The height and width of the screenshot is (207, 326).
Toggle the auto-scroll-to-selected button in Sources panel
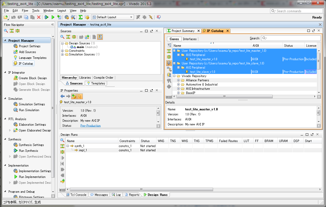[100, 37]
